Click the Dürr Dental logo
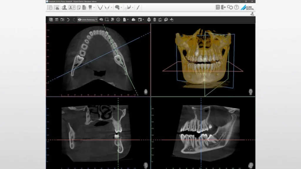Viewport: 301px width, 169px height. click(247, 7)
